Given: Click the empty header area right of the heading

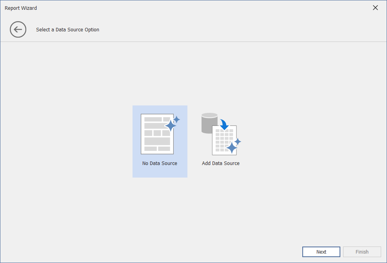Looking at the screenshot, I should (235, 30).
